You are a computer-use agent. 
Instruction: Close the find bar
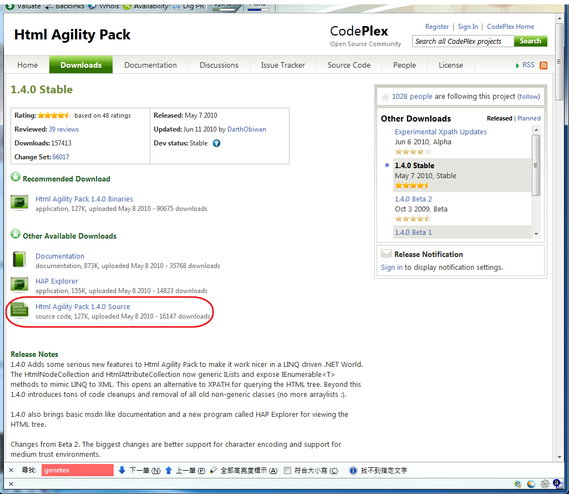11,470
